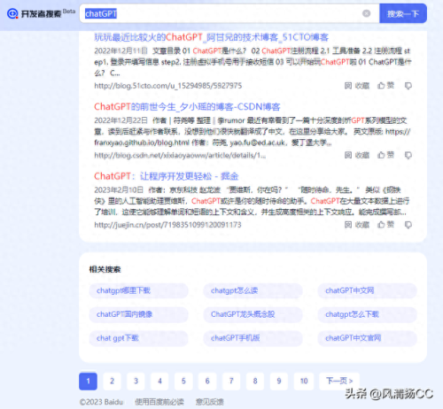Open the juejin.cn result URL

[x=167, y=225]
